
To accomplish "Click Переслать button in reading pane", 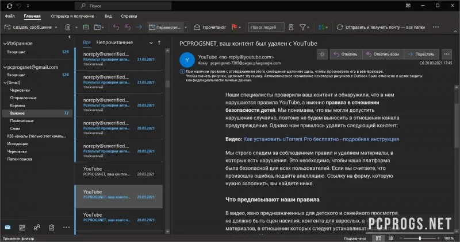I will [x=421, y=54].
